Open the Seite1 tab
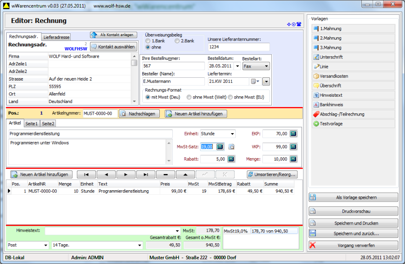Image resolution: width=405 pixels, height=264 pixels. 31,123
